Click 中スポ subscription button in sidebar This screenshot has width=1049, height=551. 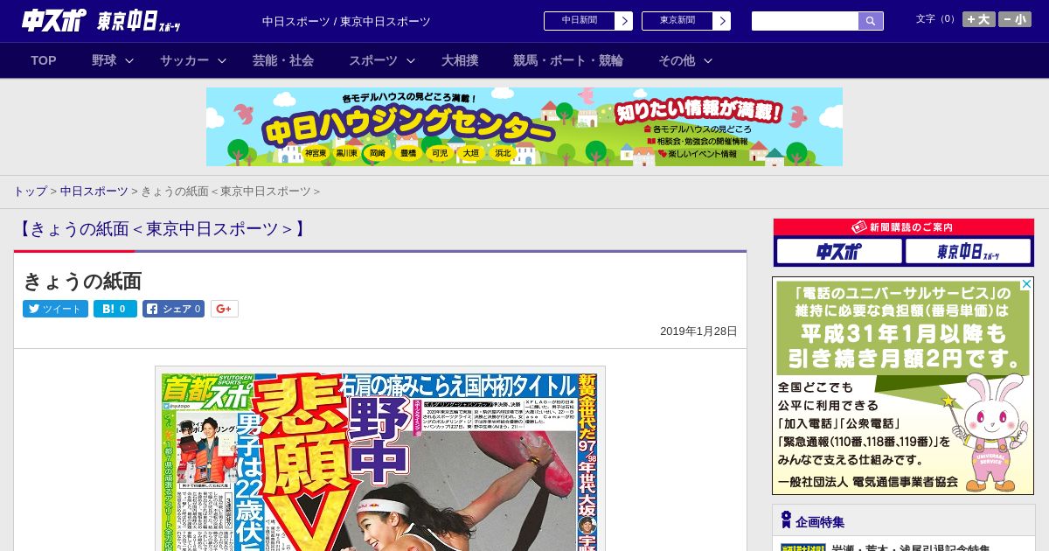(x=839, y=252)
